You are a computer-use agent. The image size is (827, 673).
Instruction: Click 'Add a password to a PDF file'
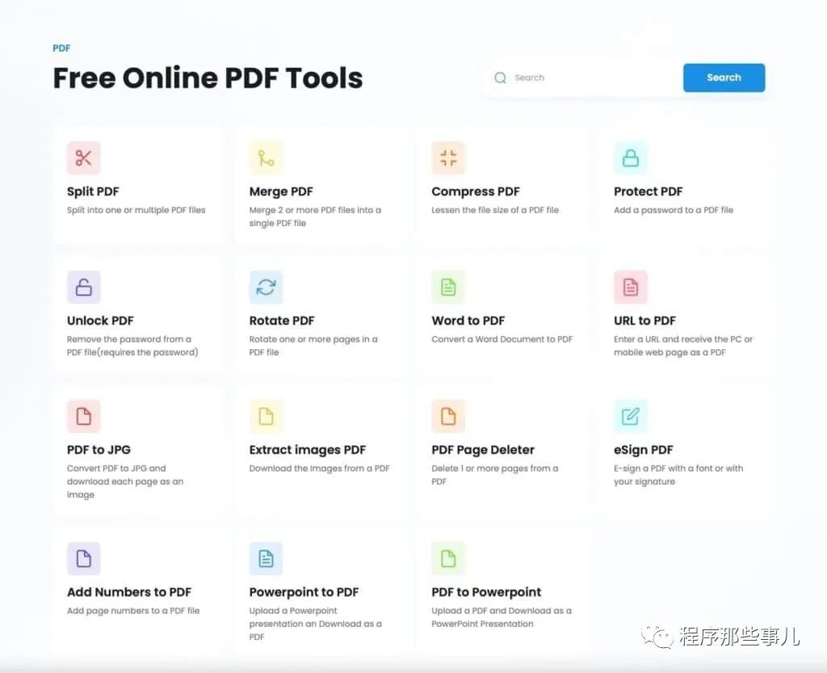pyautogui.click(x=674, y=210)
